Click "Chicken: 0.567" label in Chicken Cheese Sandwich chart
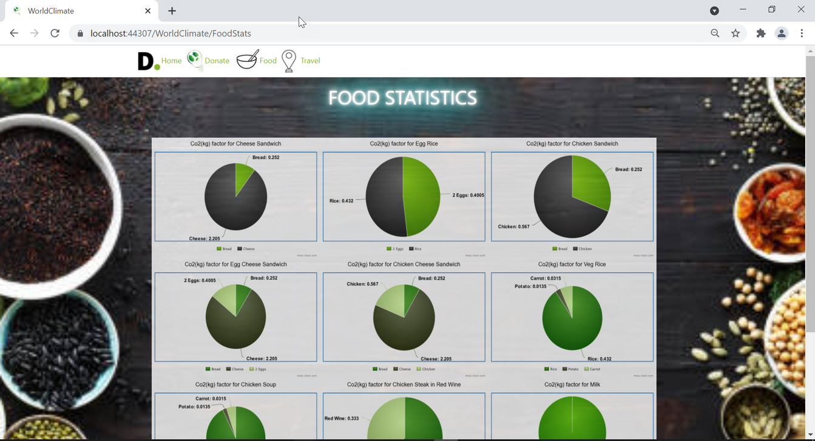 click(362, 284)
